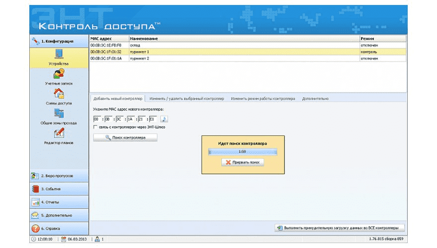Viewport: 437px width, 248px height.
Task: Click the icon button next to MAC address fields
Action: pos(164,119)
